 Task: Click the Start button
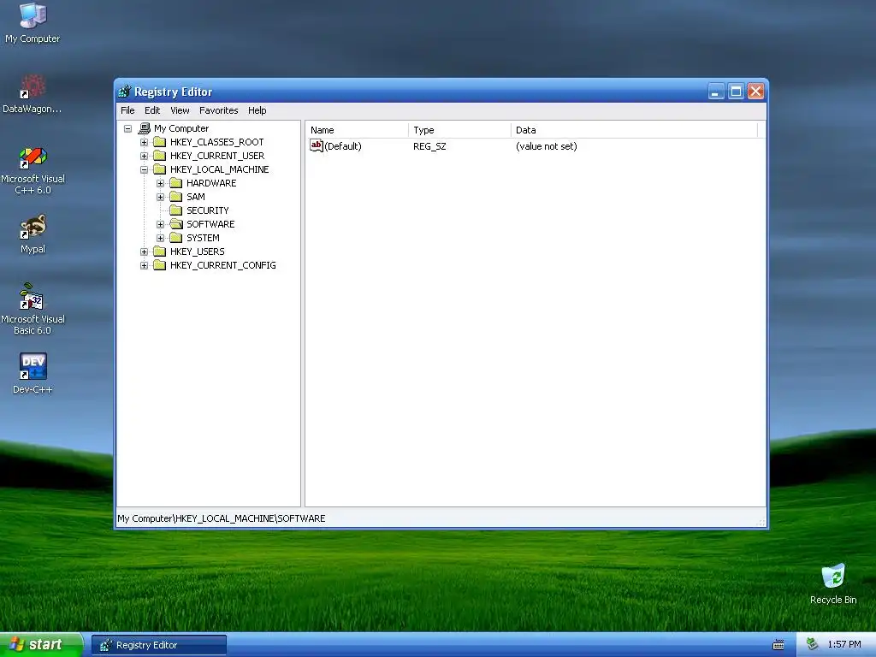point(41,645)
